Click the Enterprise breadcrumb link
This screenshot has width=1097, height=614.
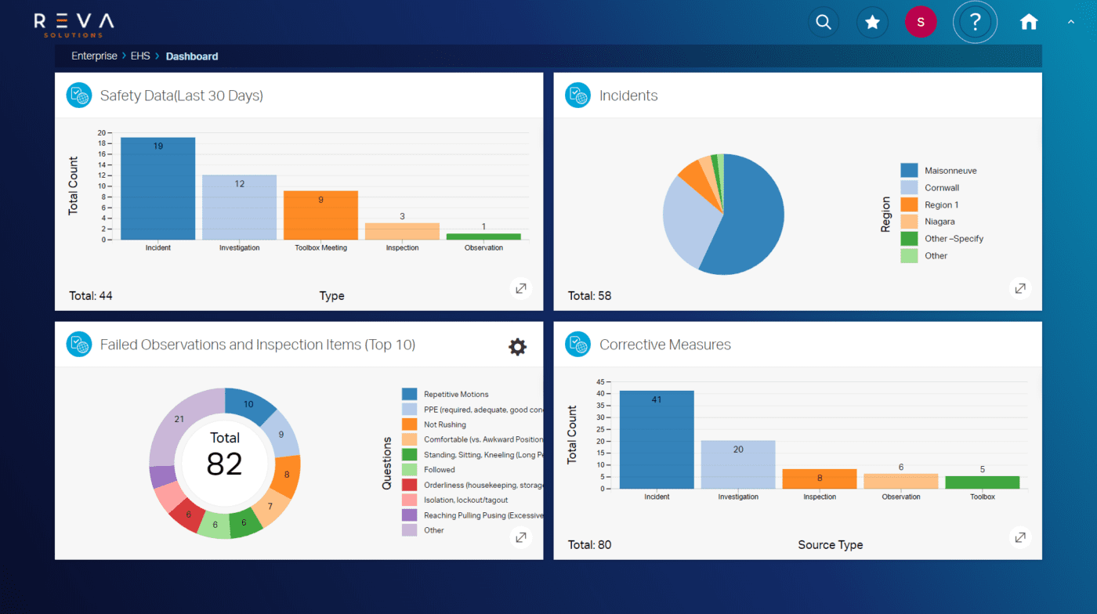(94, 56)
